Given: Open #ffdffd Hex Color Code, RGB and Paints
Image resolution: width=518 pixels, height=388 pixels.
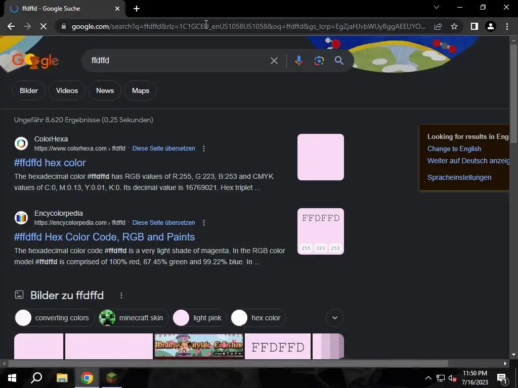Looking at the screenshot, I should [104, 237].
